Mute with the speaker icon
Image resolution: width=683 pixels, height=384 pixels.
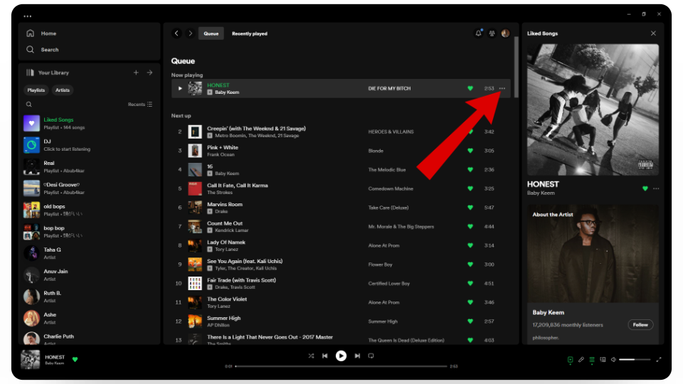(613, 360)
